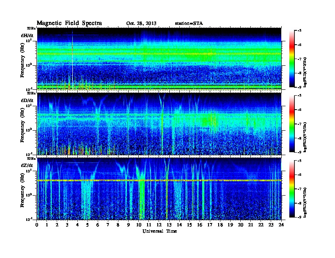Click the "-8" tick on dD/dt colorbar

[x=299, y=138]
